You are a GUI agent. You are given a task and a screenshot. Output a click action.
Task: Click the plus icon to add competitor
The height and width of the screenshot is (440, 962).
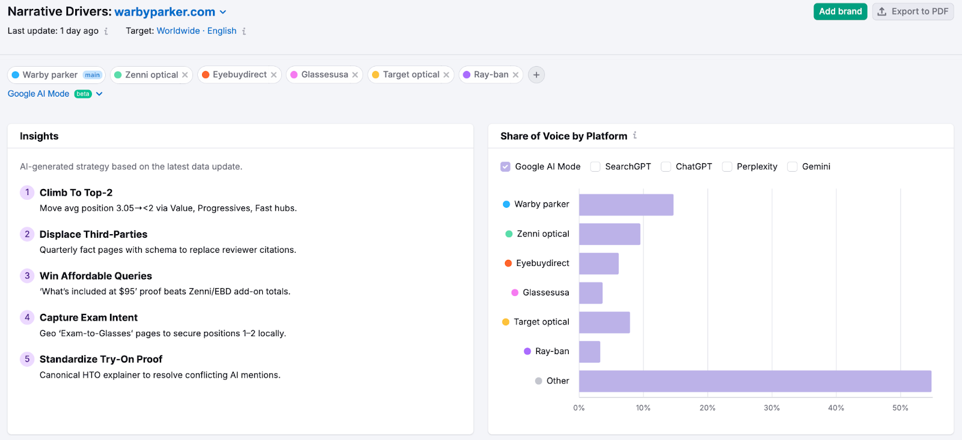536,75
